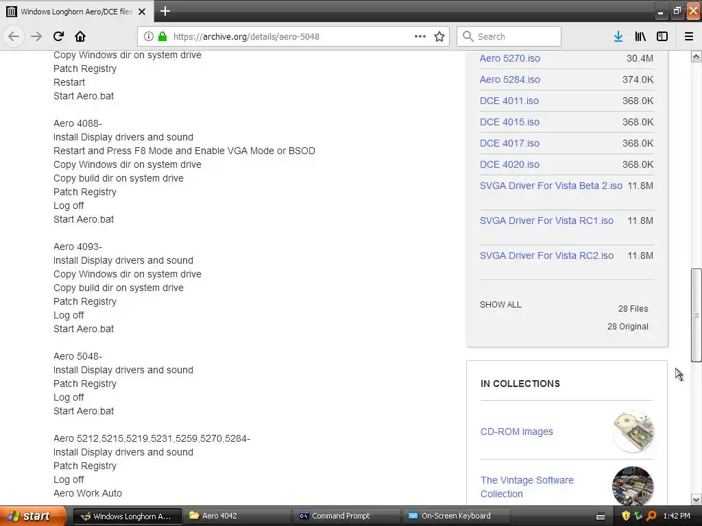This screenshot has height=526, width=702.
Task: Click SHOW ALL files
Action: pos(500,305)
